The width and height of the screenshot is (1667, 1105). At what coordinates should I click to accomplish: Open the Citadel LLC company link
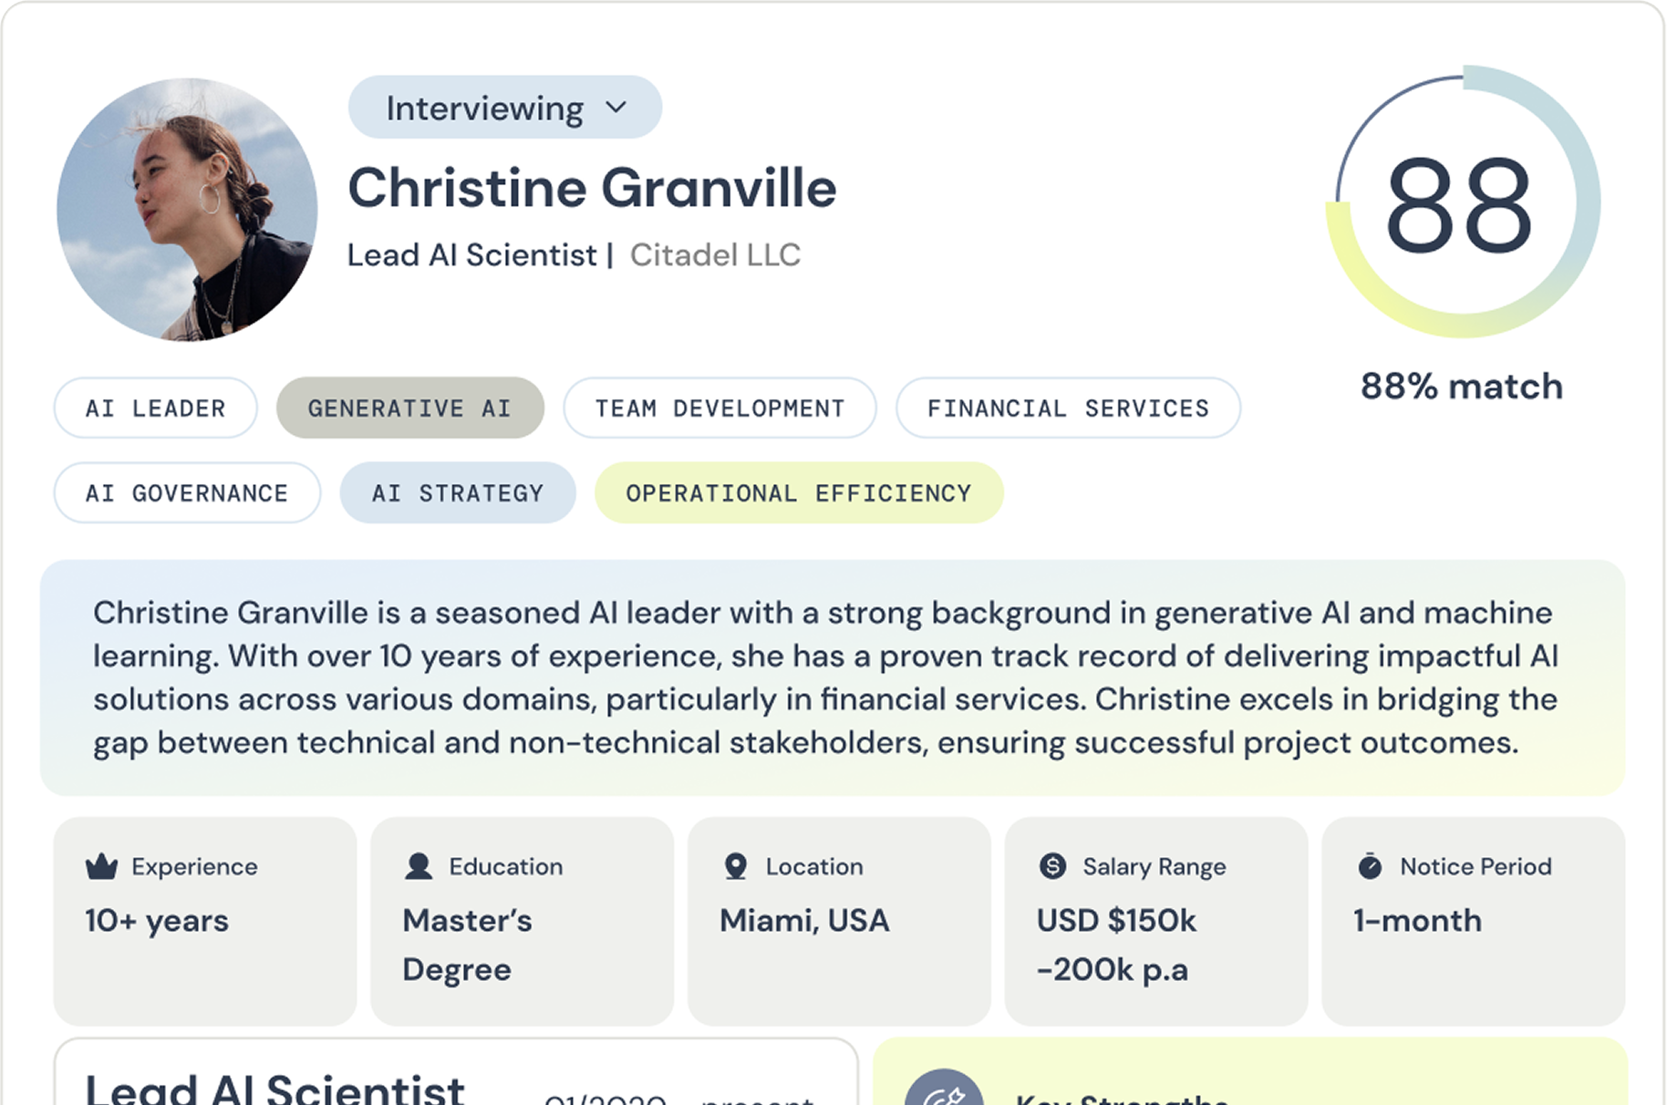tap(715, 254)
